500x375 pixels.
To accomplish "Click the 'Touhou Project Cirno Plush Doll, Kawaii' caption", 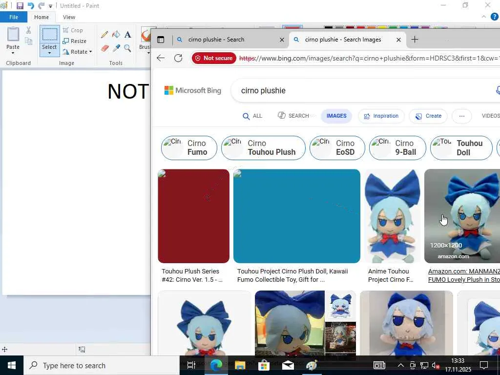I will coord(292,275).
